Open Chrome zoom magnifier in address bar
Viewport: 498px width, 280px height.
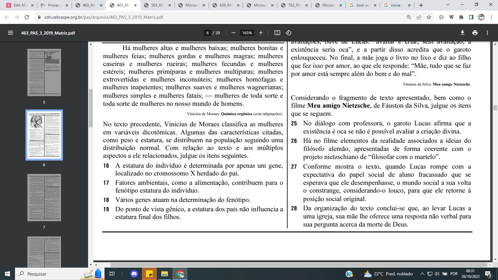pyautogui.click(x=409, y=17)
